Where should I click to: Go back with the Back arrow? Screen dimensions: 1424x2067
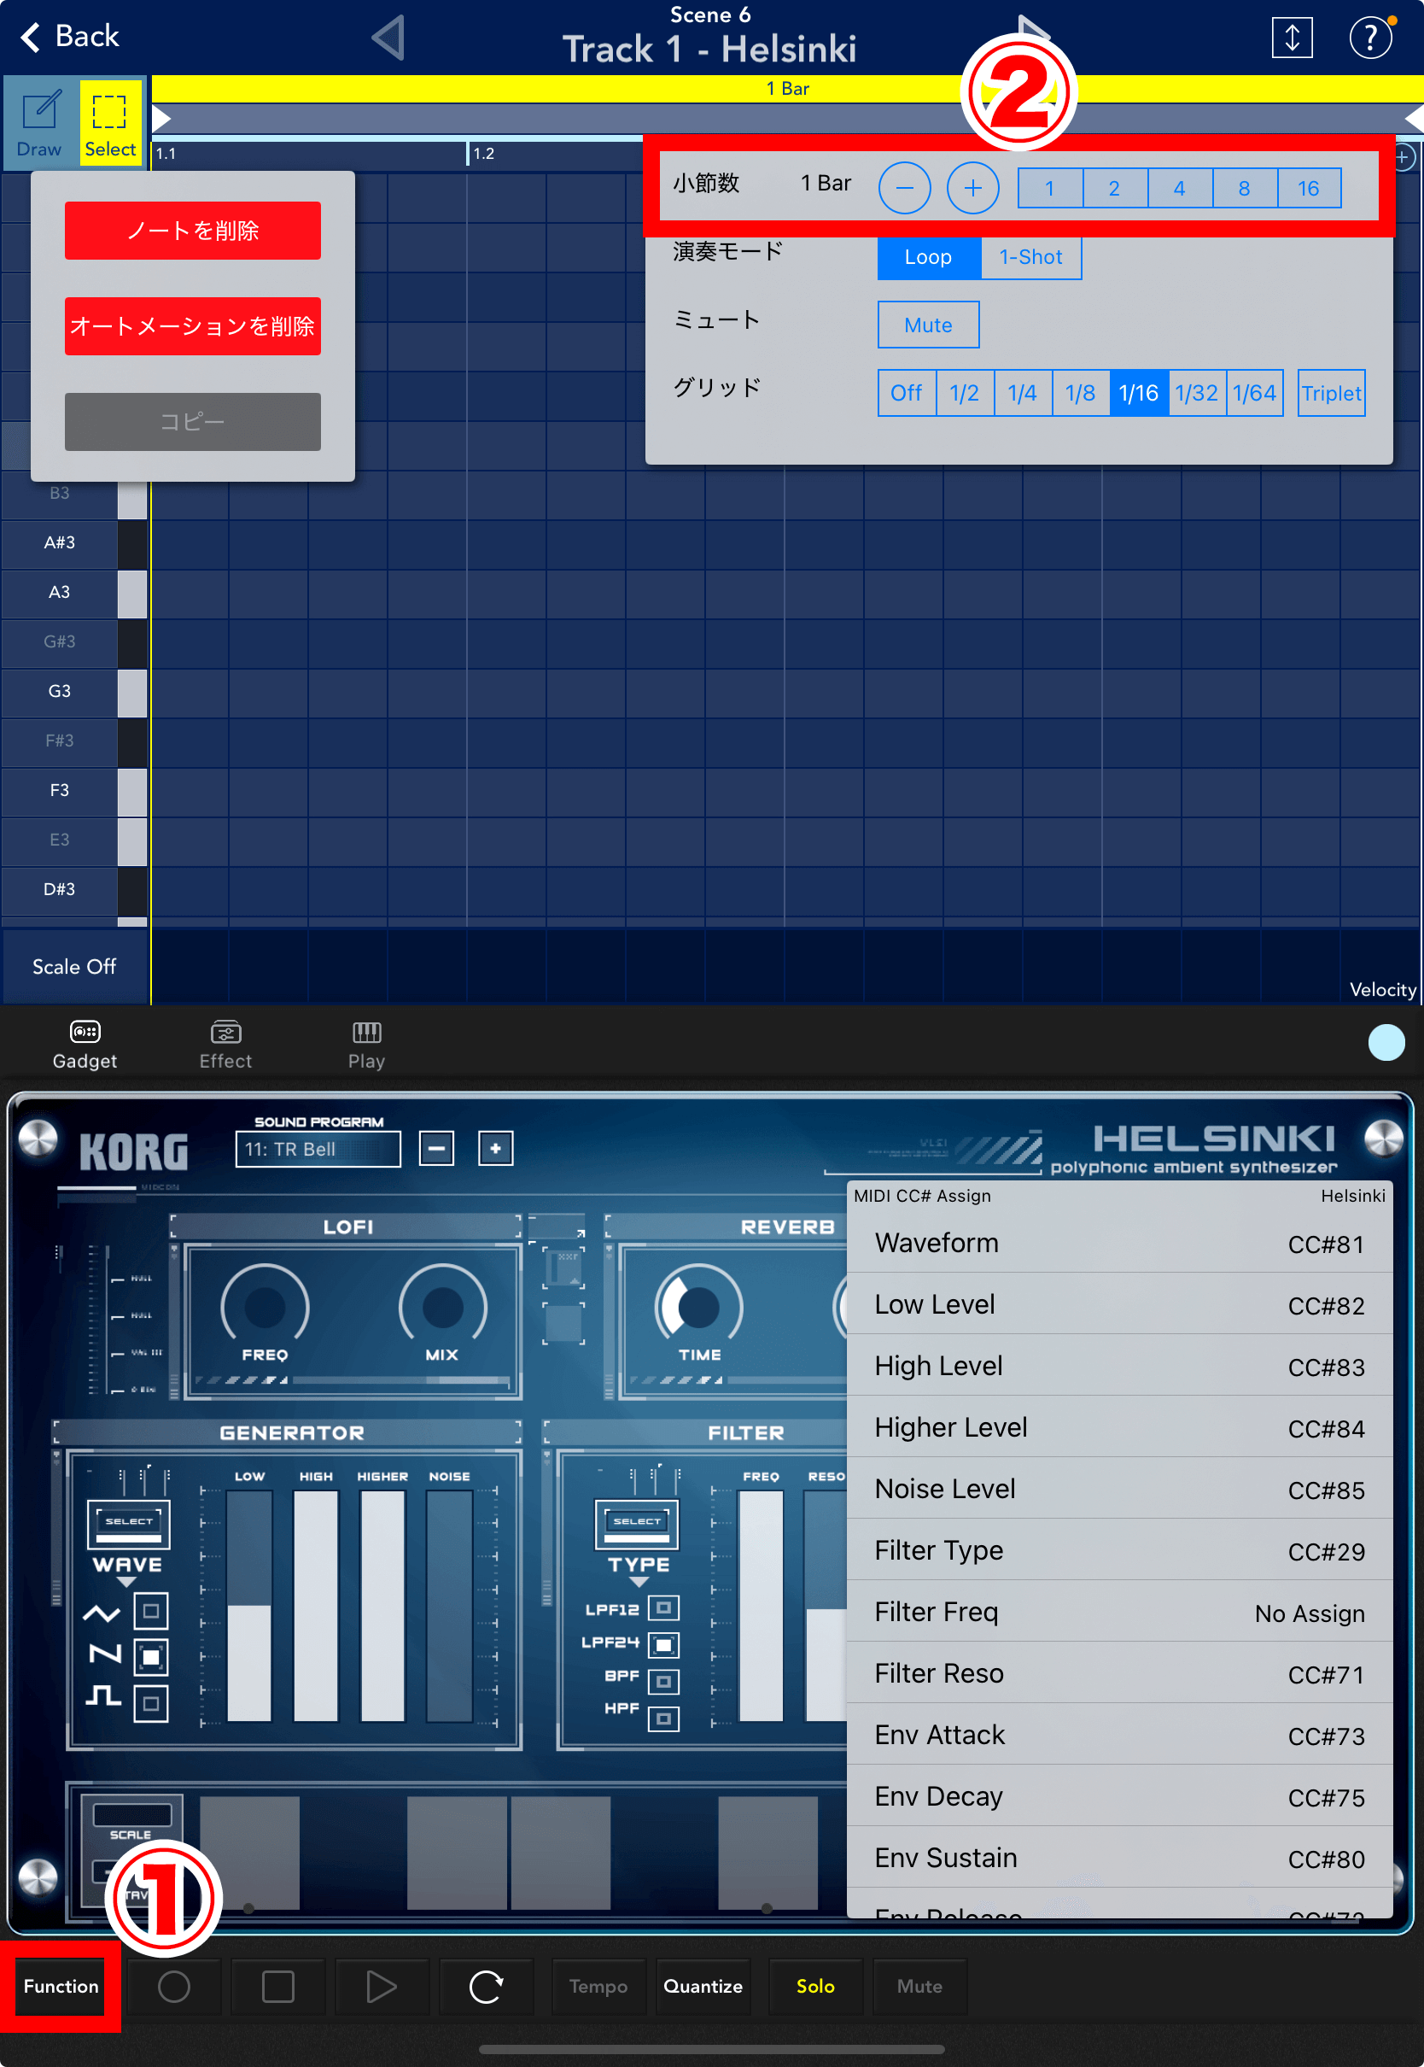68,37
